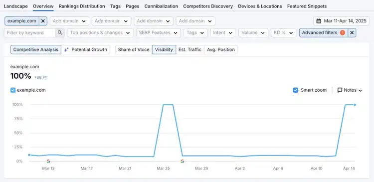374x182 pixels.
Task: Click the 100% visibility value
Action: [21, 76]
